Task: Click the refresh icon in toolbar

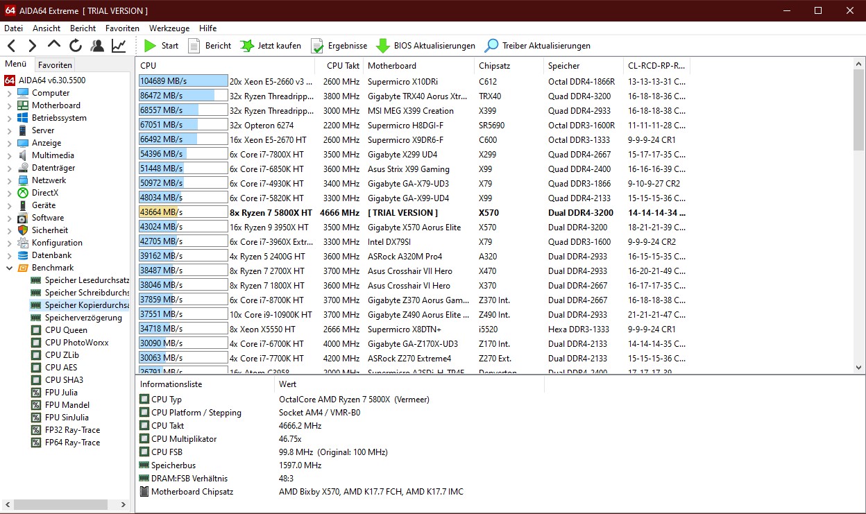Action: tap(76, 46)
